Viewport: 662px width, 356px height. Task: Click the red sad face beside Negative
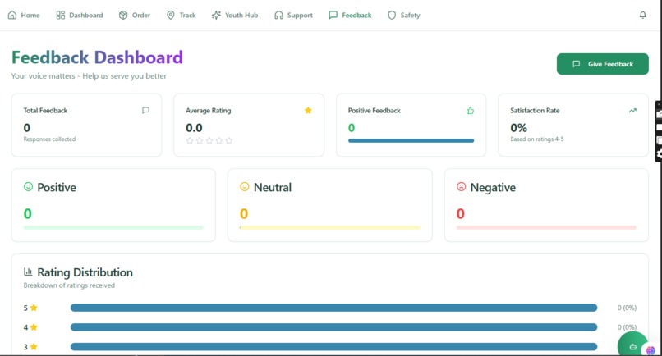point(461,186)
